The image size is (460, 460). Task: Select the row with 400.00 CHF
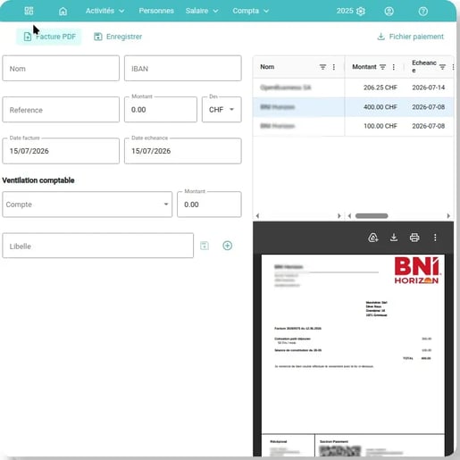tap(353, 107)
